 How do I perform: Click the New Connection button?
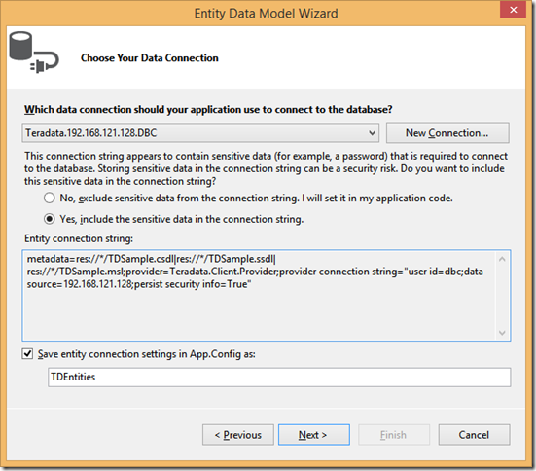[447, 132]
